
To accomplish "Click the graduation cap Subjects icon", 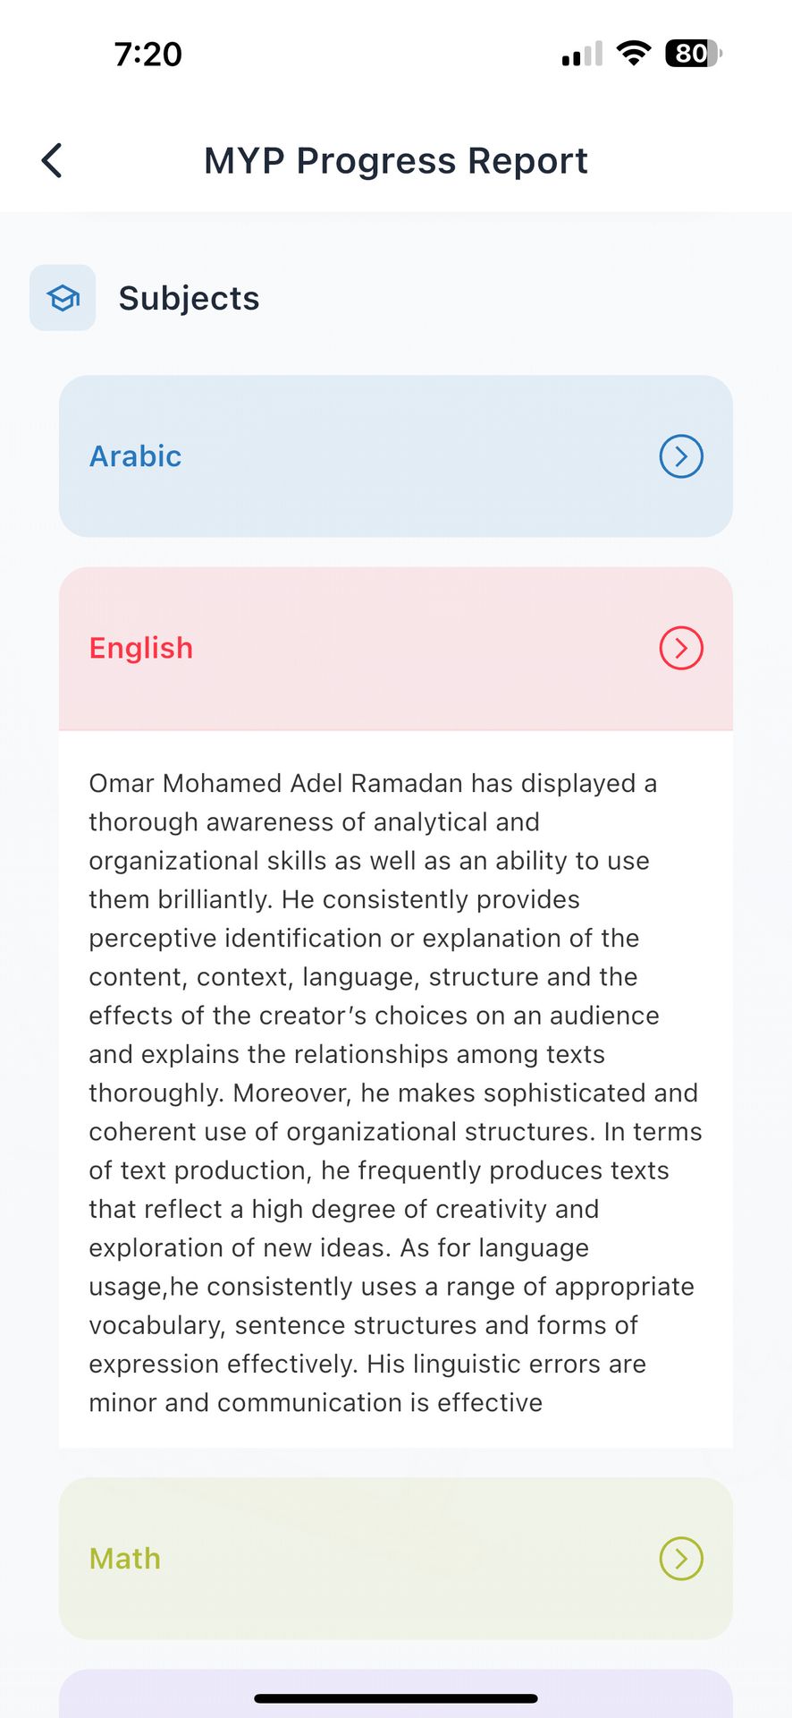I will click(63, 298).
